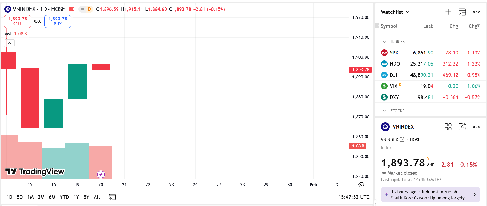487x206 pixels.
Task: Select the 3M time range
Action: pyautogui.click(x=41, y=197)
